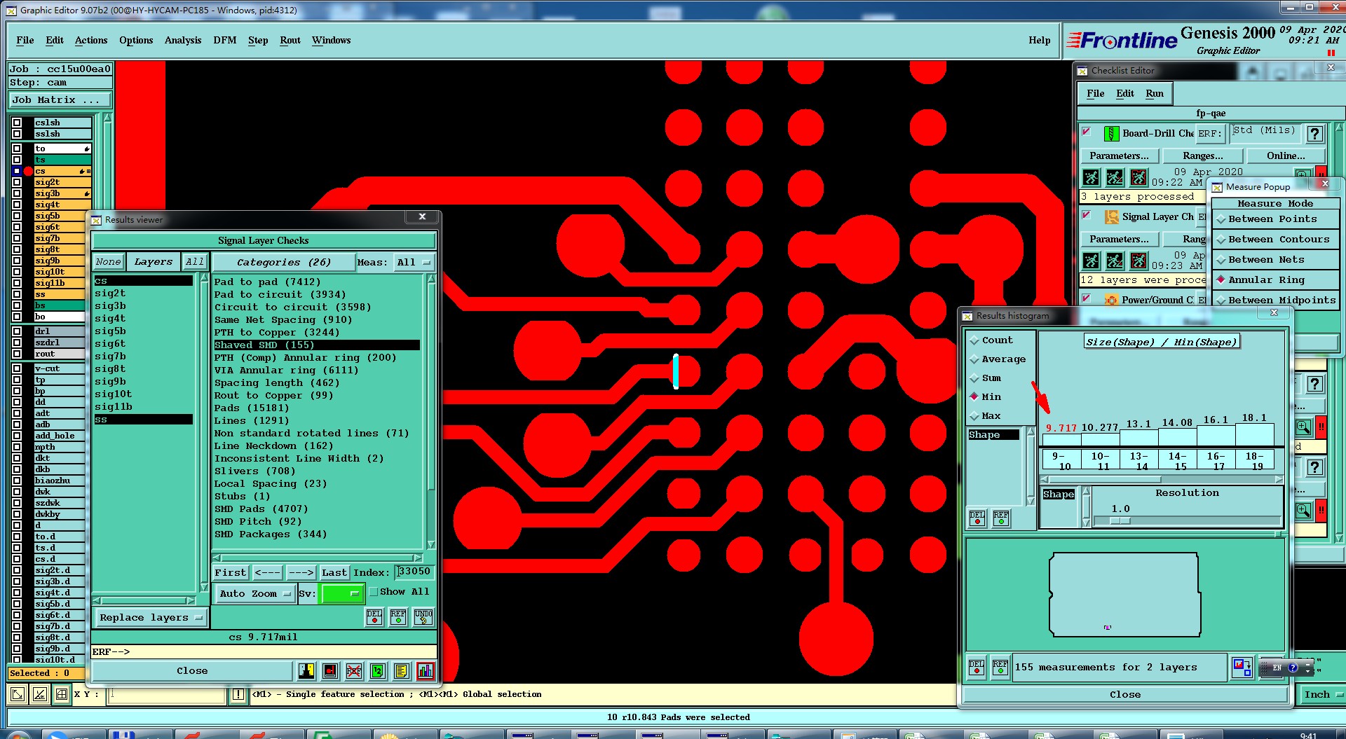This screenshot has width=1346, height=739.
Task: Go to next result with the ---> button
Action: 301,572
